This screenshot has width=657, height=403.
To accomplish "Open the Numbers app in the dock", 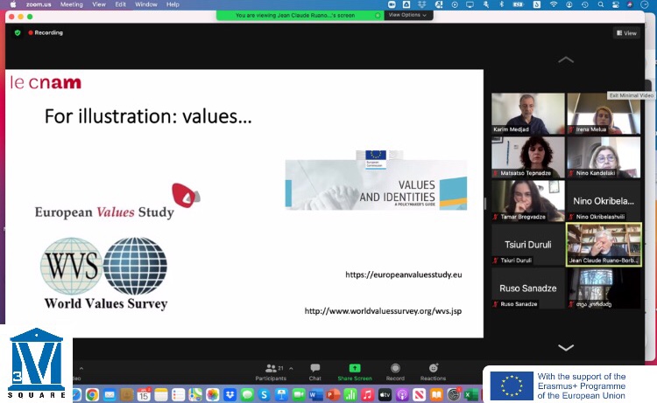I will point(350,394).
